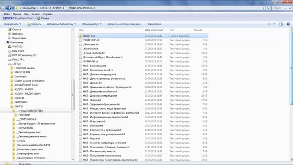This screenshot has height=165, width=293.
Task: Click the 123 (G:) drive icon
Action: 10,64
